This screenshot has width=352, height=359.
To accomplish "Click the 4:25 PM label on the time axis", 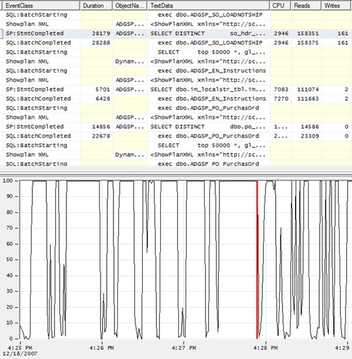I will coord(20,348).
